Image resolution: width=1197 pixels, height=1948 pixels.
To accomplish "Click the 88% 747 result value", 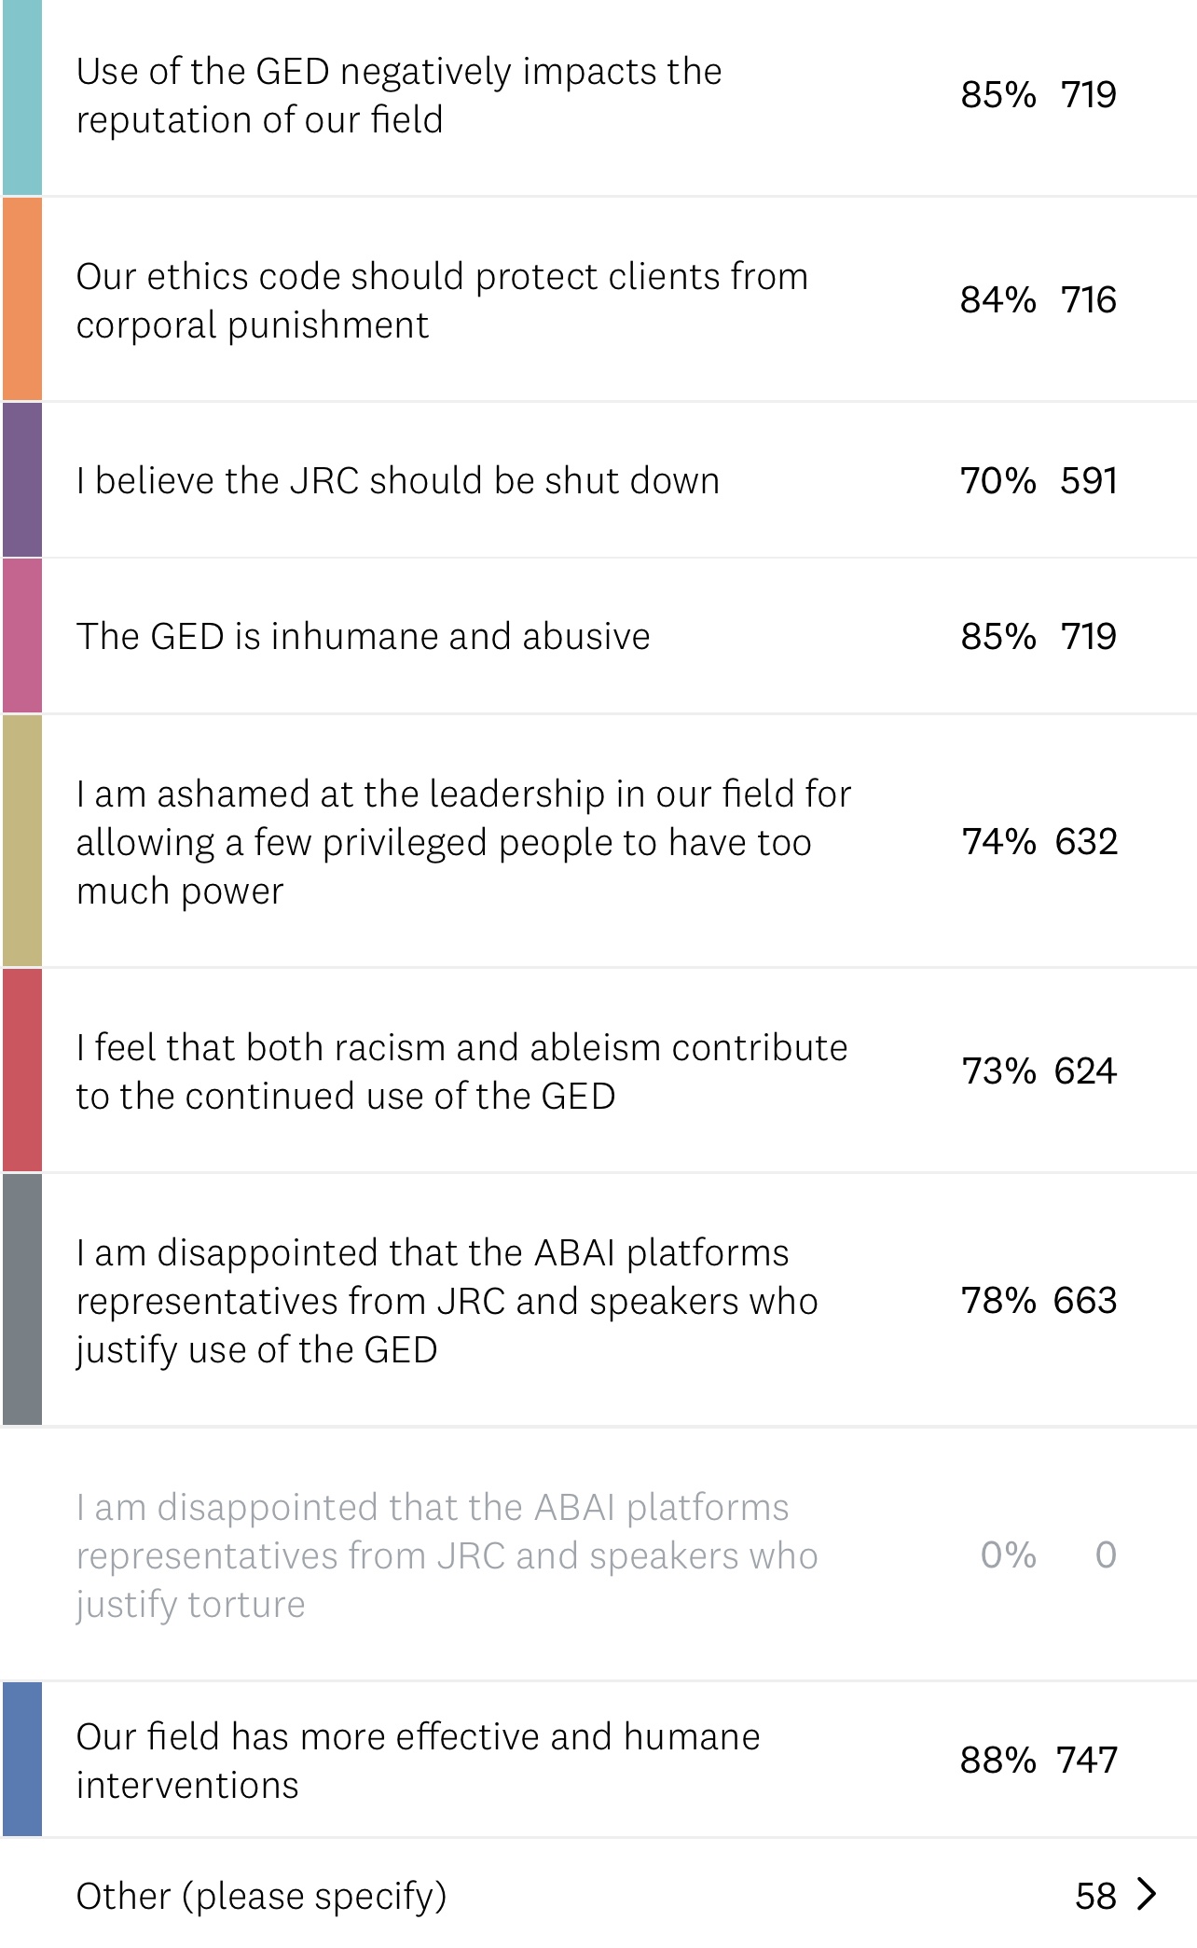I will (1039, 1761).
